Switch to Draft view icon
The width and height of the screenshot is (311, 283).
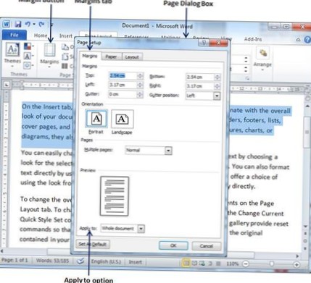coord(218,263)
